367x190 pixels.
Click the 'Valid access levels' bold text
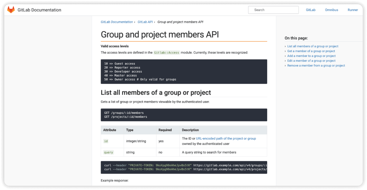[x=115, y=46]
